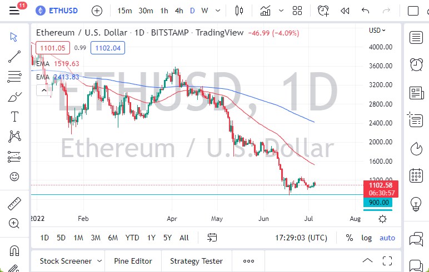This screenshot has width=429, height=272.
Task: Select the Measure ruler tool
Action: tap(14, 204)
